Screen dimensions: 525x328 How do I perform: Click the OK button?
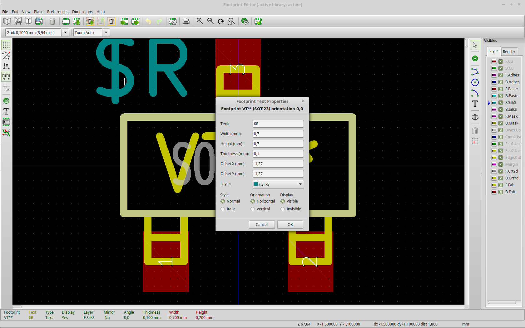pos(290,225)
